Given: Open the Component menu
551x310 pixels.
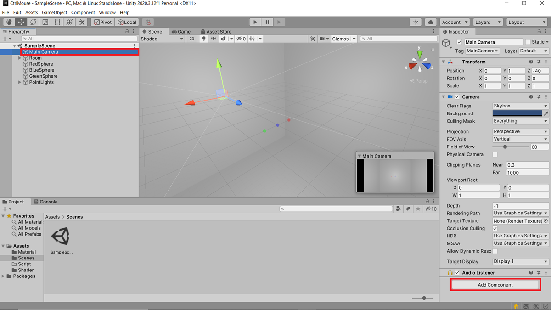Looking at the screenshot, I should click(83, 12).
